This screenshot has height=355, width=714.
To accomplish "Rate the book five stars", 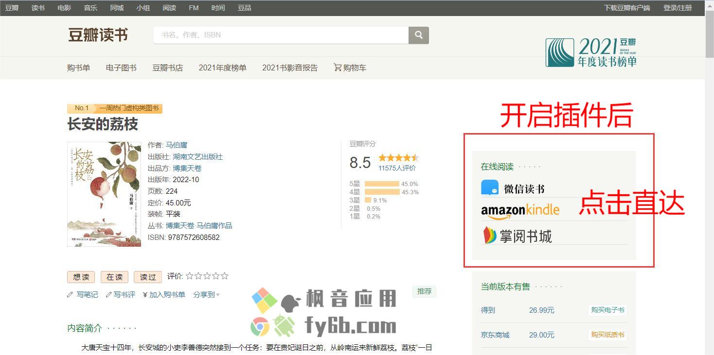I will tap(225, 276).
